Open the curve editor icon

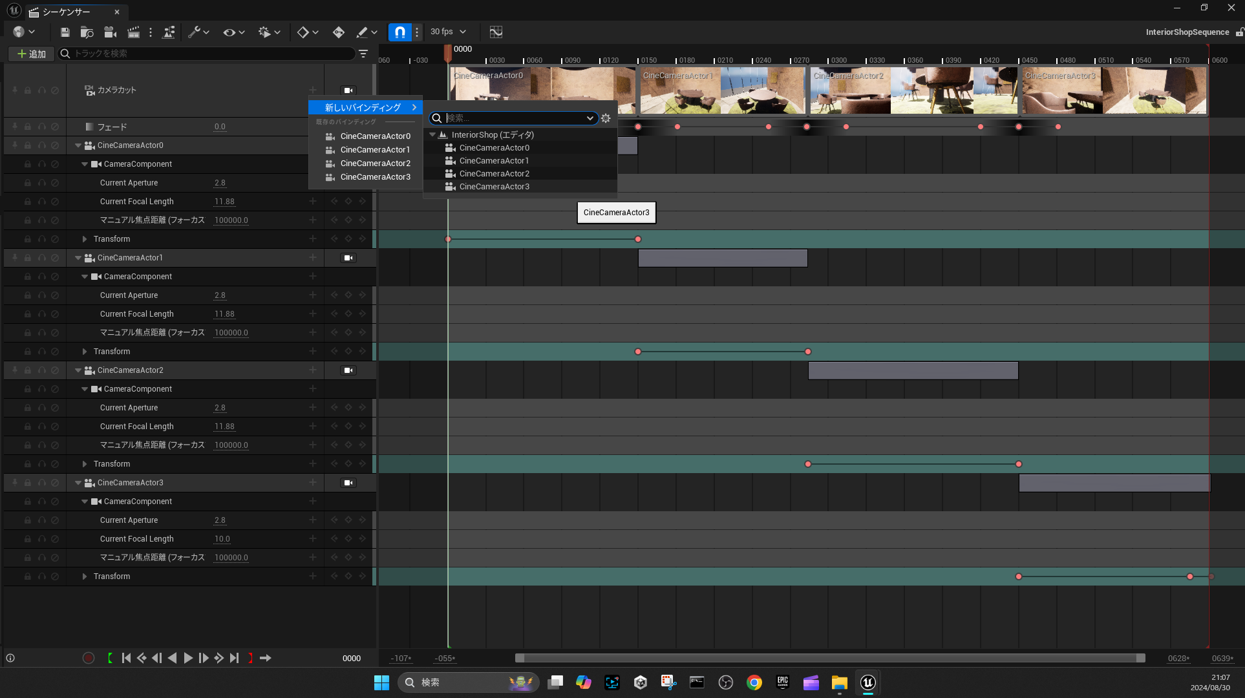click(x=496, y=32)
